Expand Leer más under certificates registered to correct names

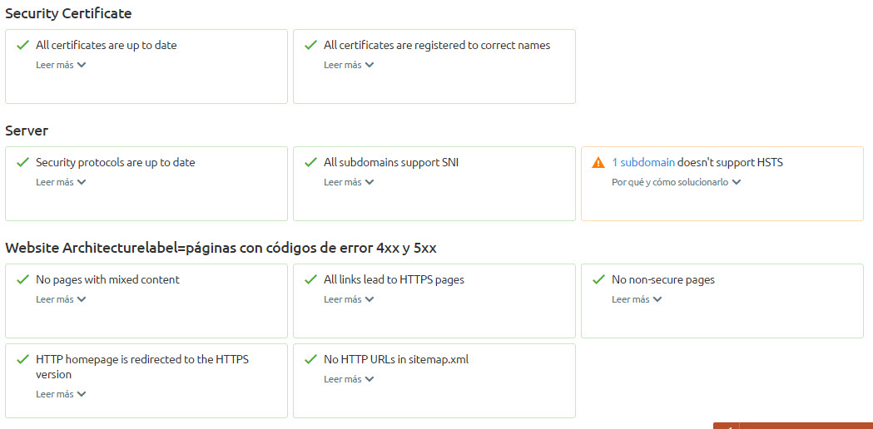point(349,65)
